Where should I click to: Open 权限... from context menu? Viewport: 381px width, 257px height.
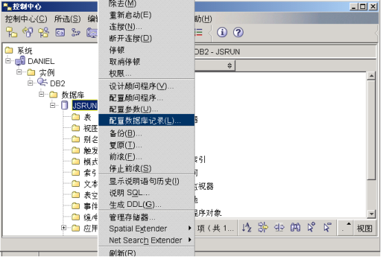[146, 74]
